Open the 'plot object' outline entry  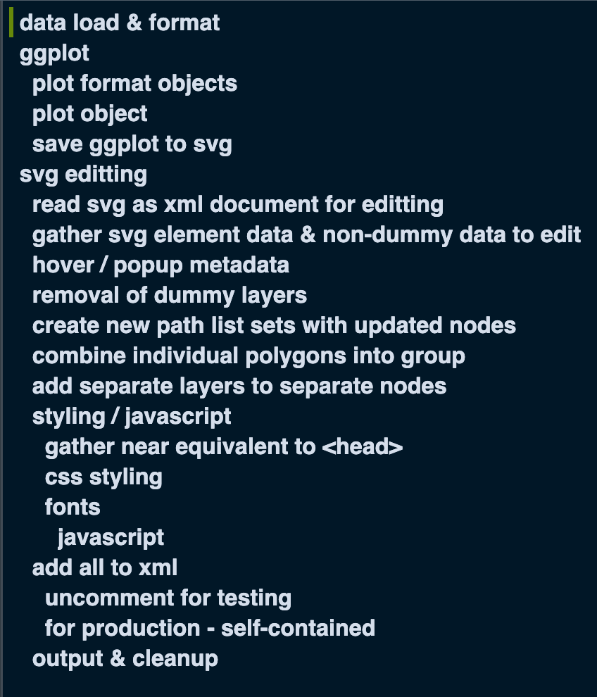pyautogui.click(x=89, y=113)
